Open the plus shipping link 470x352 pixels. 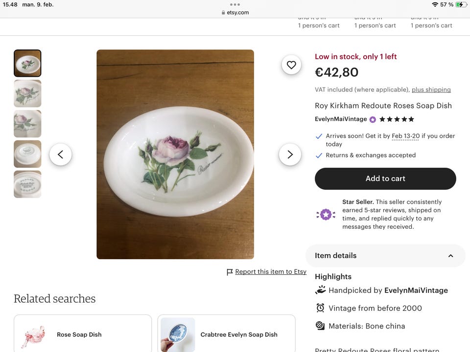tap(431, 89)
